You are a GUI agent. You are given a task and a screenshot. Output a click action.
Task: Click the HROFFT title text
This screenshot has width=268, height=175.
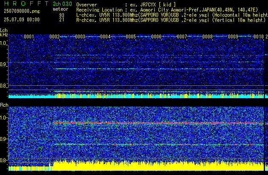26,3
